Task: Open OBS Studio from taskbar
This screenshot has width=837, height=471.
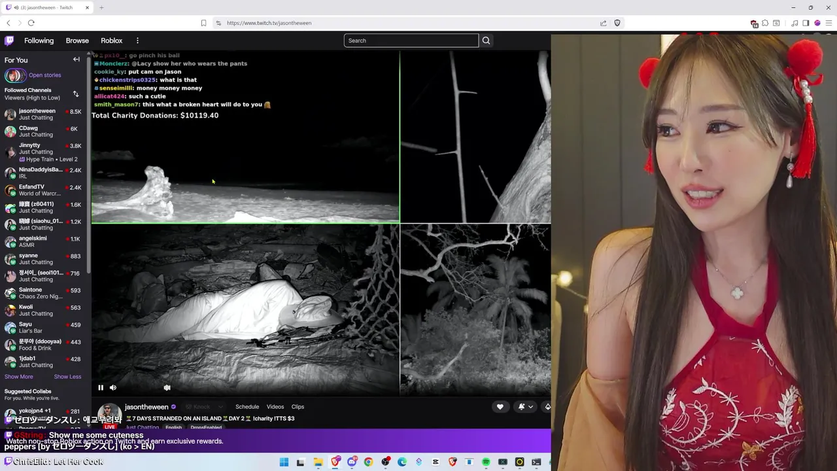Action: [385, 462]
